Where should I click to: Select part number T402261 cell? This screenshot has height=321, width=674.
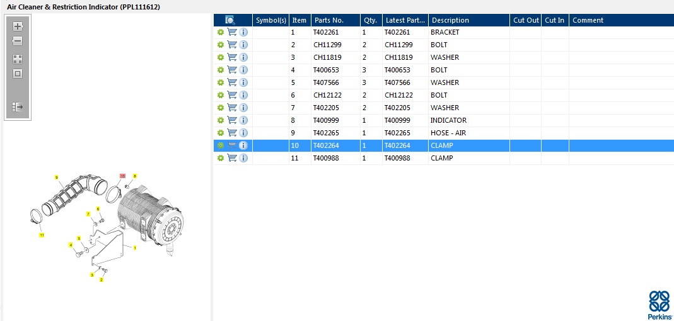pos(335,32)
